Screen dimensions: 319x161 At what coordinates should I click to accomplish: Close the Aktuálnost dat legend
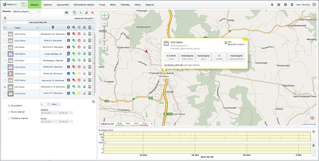(x=152, y=124)
